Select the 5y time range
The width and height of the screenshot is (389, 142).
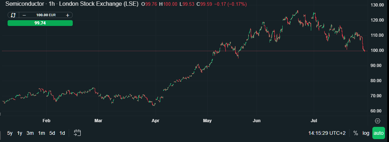click(x=10, y=133)
